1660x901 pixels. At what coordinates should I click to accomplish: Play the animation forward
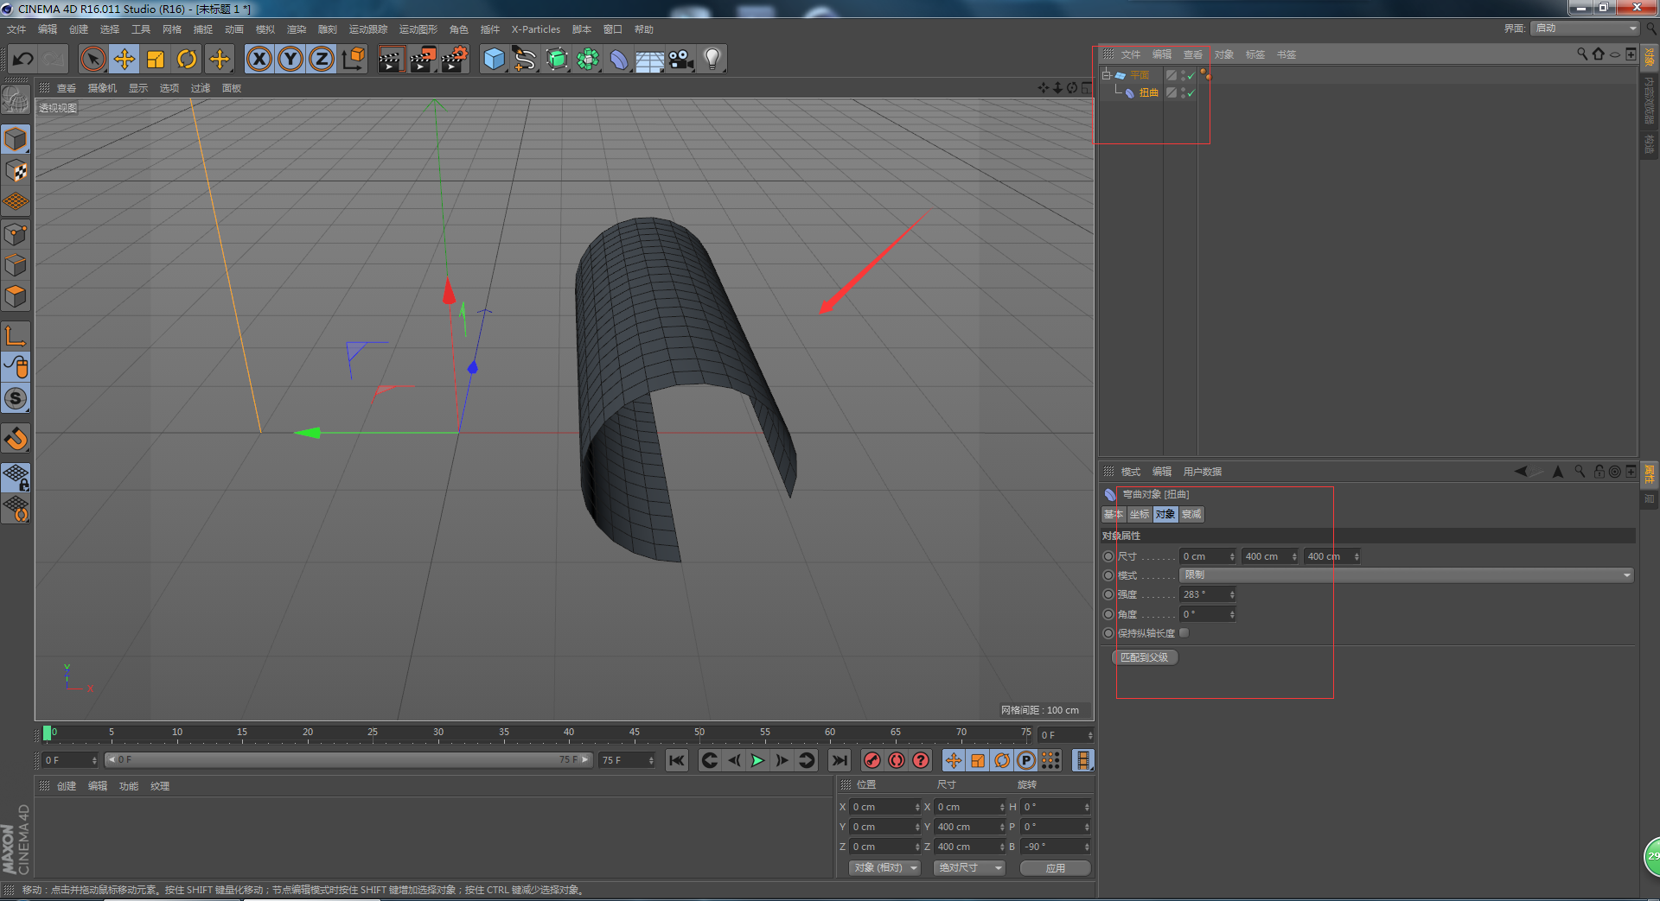(757, 760)
